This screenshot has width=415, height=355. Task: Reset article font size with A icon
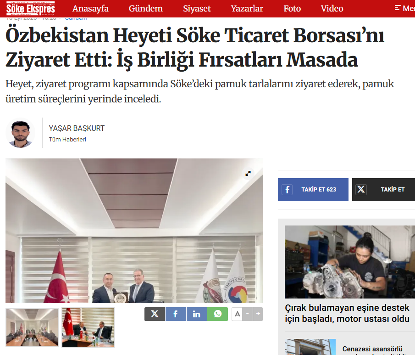237,314
